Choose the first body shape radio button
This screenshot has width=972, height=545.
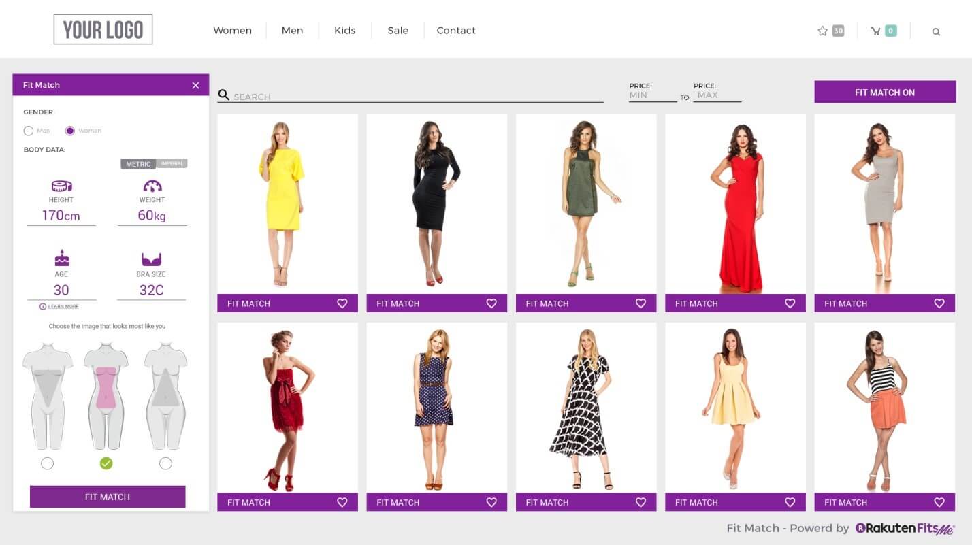(47, 463)
